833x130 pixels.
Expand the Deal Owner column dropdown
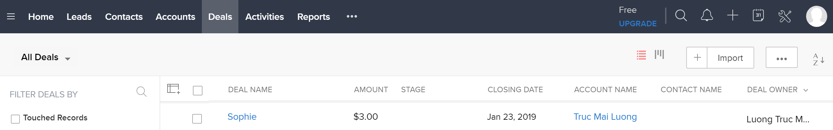[805, 90]
